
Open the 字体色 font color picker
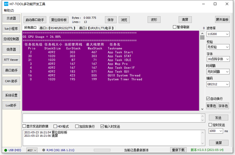(223, 106)
